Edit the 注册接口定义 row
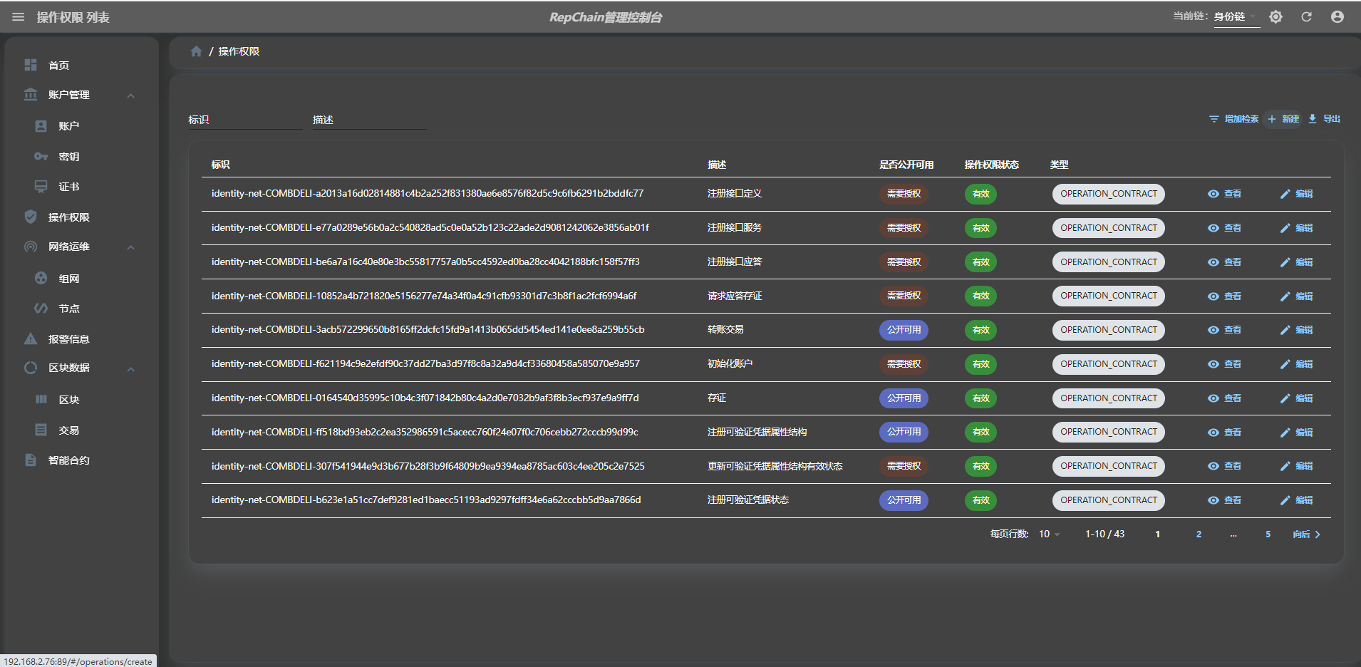 tap(1297, 194)
